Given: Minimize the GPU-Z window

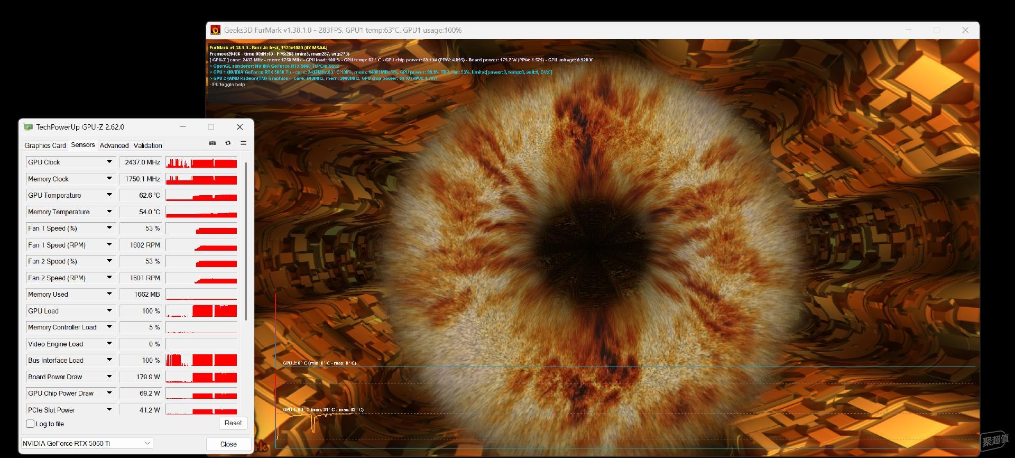Looking at the screenshot, I should [182, 127].
